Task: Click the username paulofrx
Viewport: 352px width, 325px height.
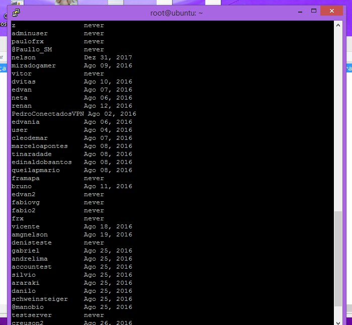Action: [28, 41]
